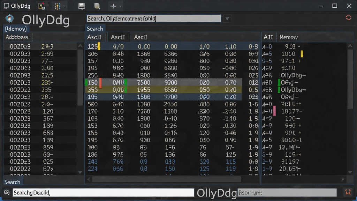Click the yellow marker on the 126 row
Image resolution: width=357 pixels, height=201 pixels.
point(99,46)
